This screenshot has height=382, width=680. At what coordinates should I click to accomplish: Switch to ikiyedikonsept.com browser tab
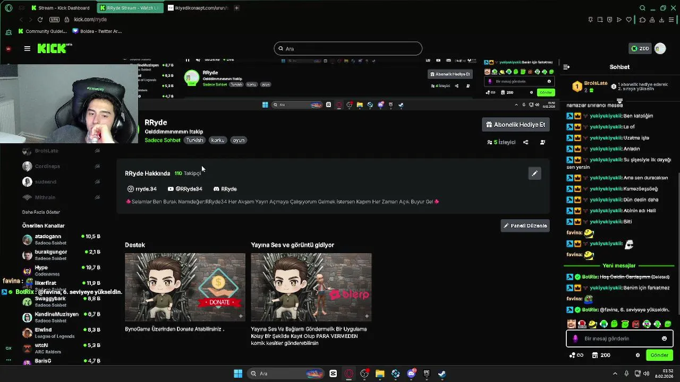(197, 8)
